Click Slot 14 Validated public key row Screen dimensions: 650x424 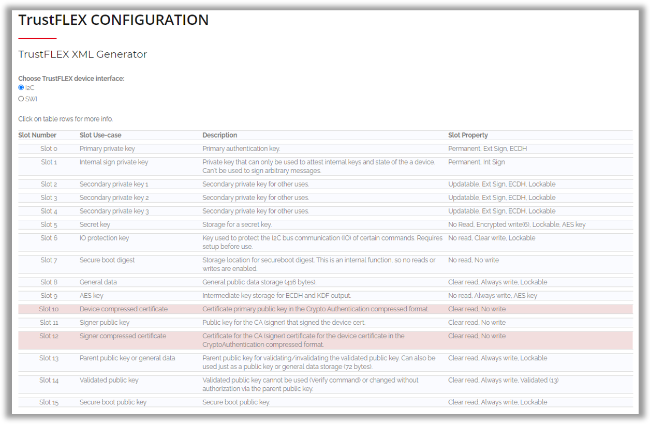click(x=109, y=380)
